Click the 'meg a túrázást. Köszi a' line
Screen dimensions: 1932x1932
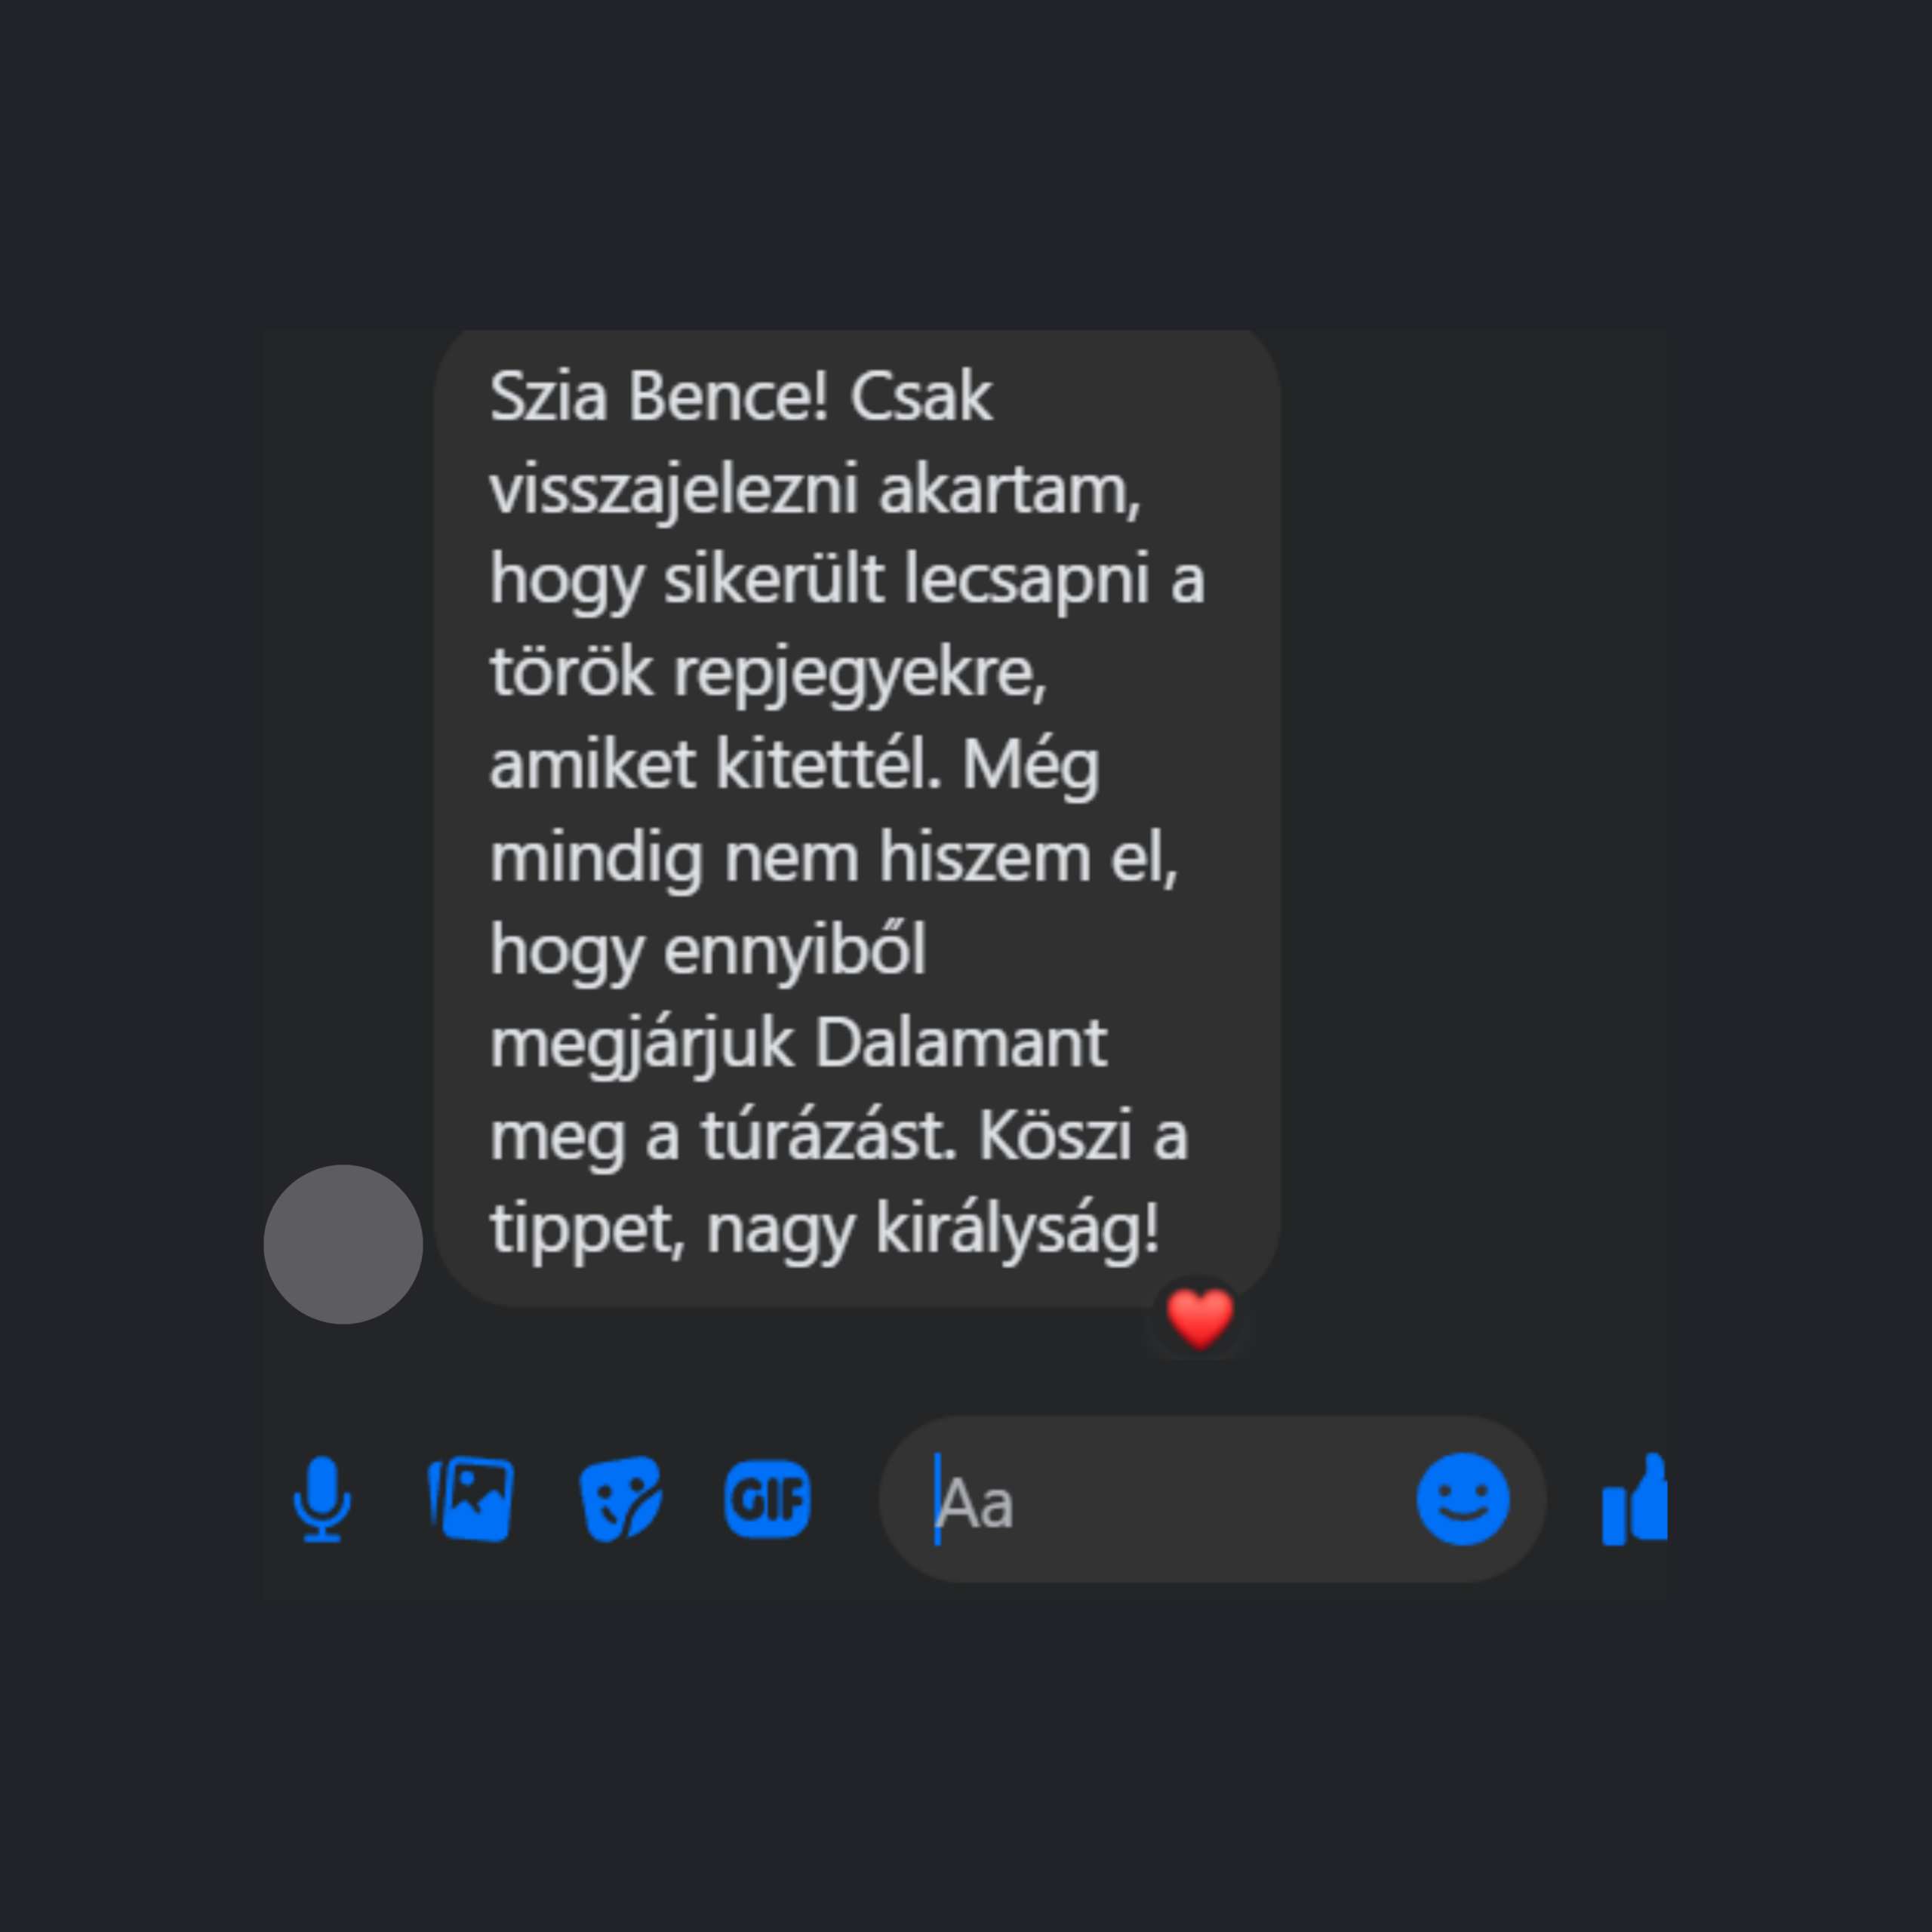pyautogui.click(x=838, y=1136)
